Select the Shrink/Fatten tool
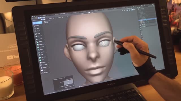The width and height of the screenshot is (181, 101). tap(45, 68)
